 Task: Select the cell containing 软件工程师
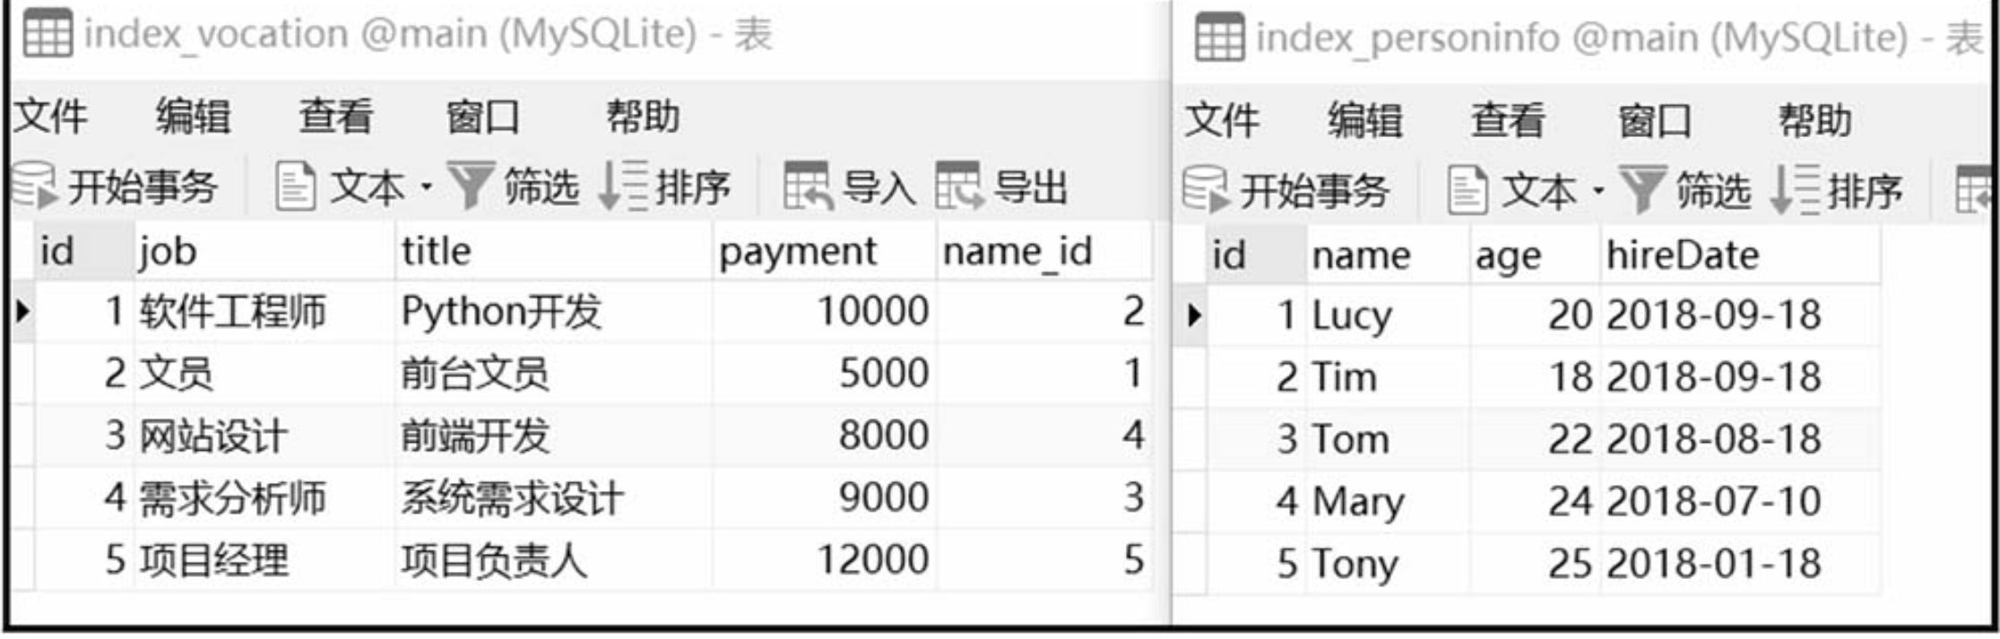point(233,312)
